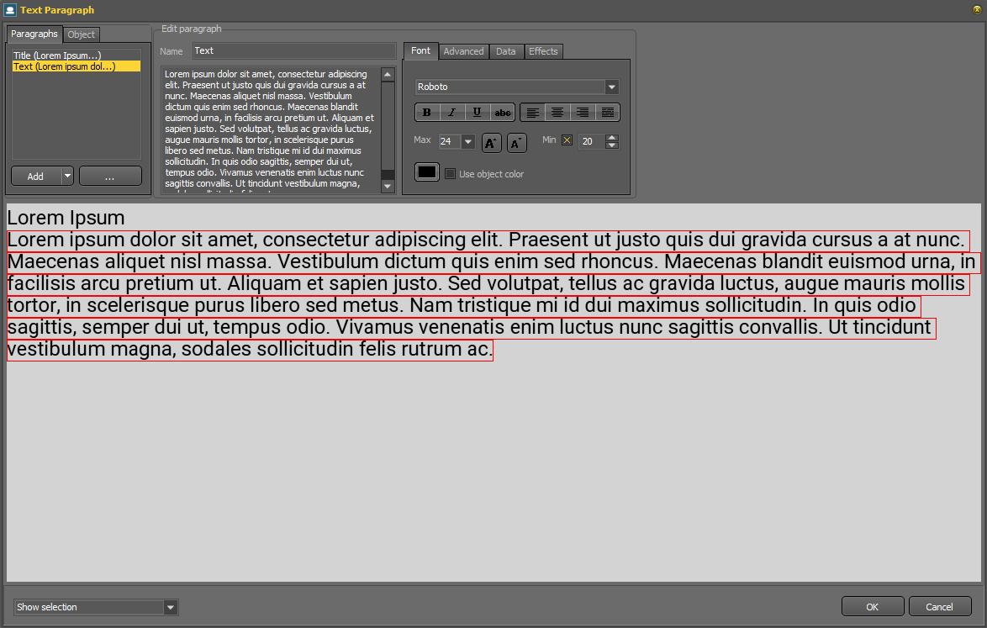This screenshot has width=987, height=628.
Task: Click the Lorem Ipsum title in preview
Action: pos(66,218)
